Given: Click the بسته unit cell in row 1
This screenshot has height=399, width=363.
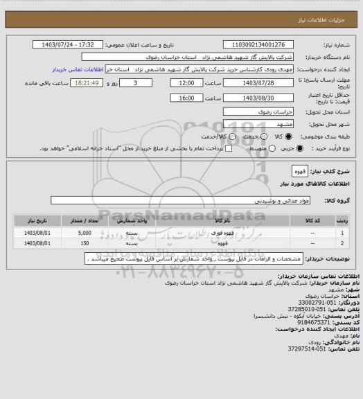Looking at the screenshot, I should (132, 233).
